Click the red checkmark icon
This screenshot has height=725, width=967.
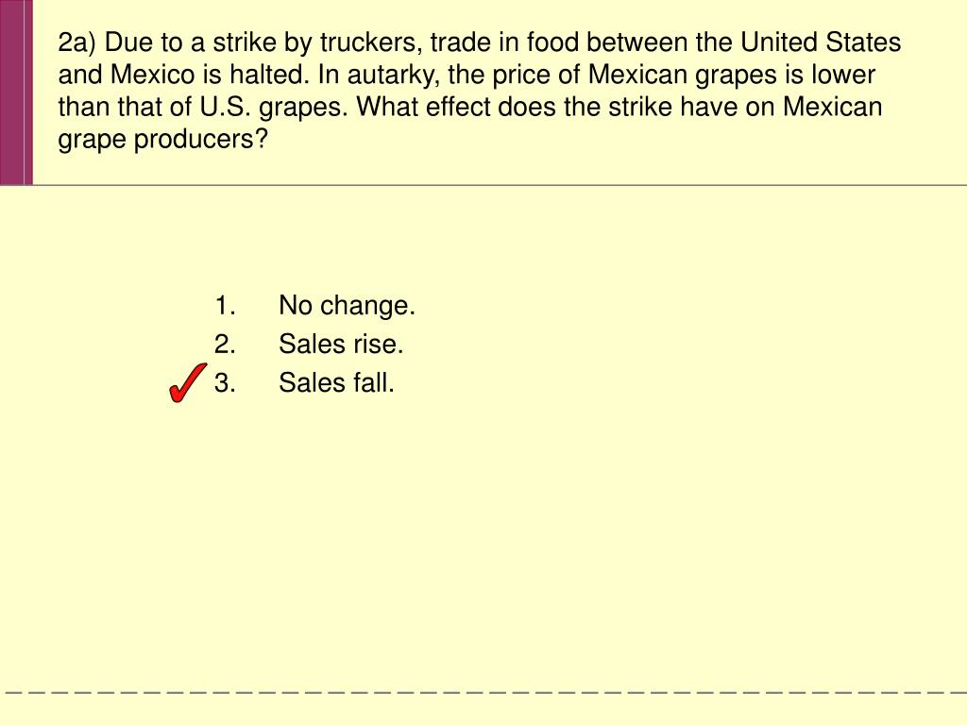tap(187, 383)
